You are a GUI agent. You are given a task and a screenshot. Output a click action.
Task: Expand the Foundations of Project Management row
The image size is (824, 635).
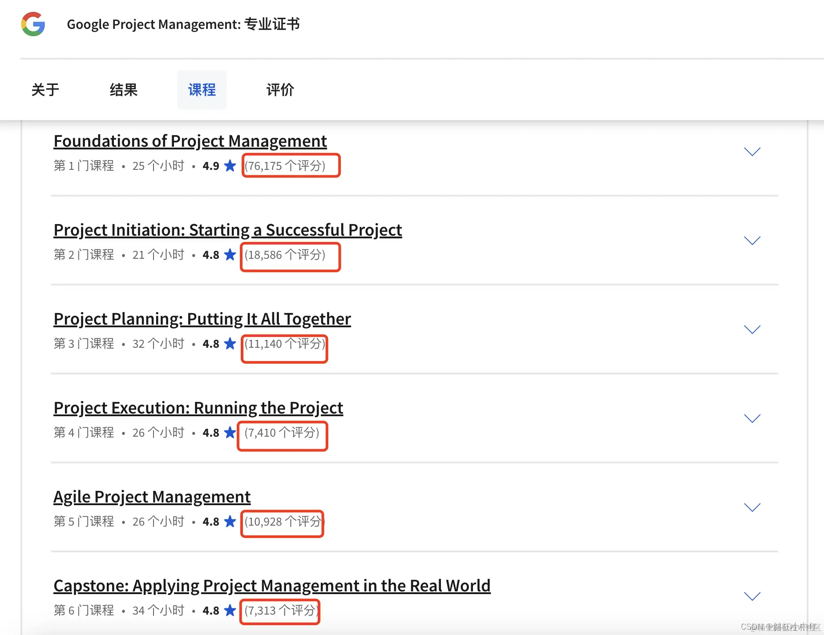752,152
